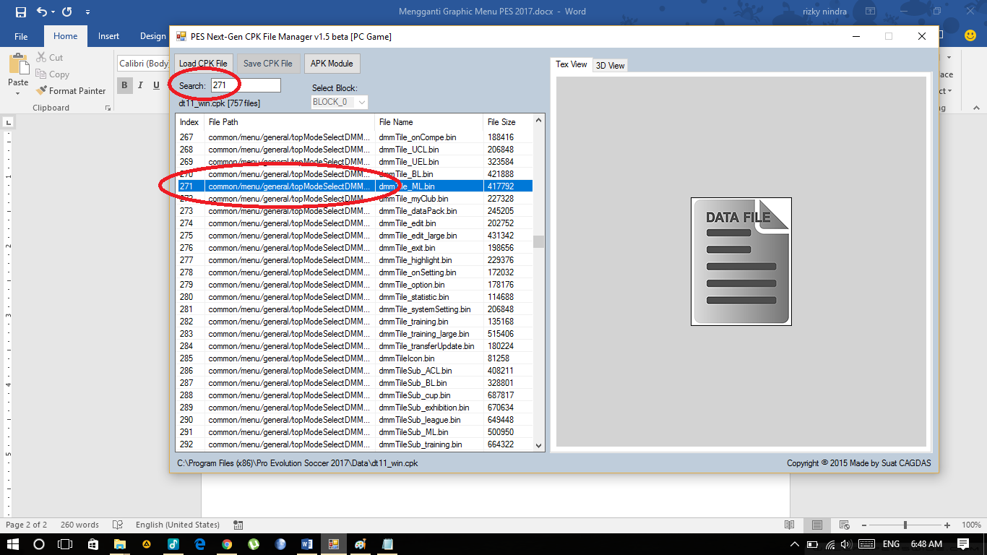Select the row dmmTile_UCL.bin
Viewport: 987px width, 555px height.
tap(355, 150)
